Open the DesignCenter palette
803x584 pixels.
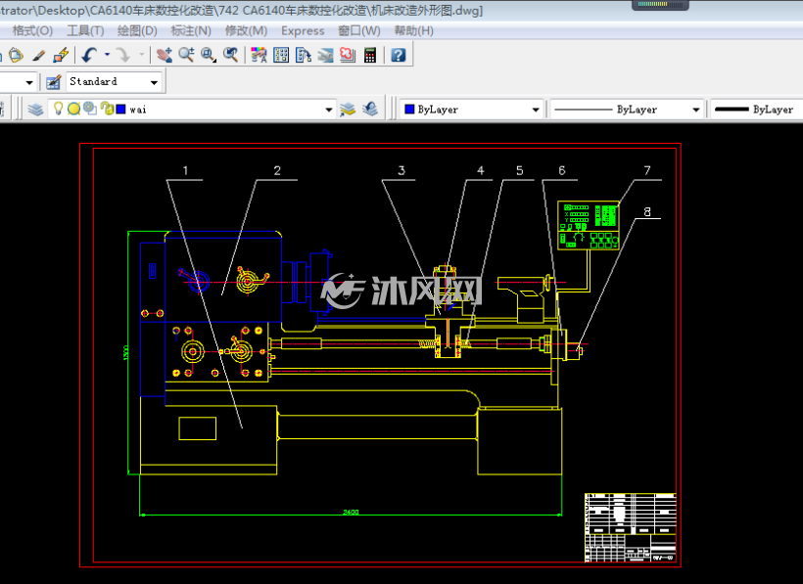tap(281, 55)
